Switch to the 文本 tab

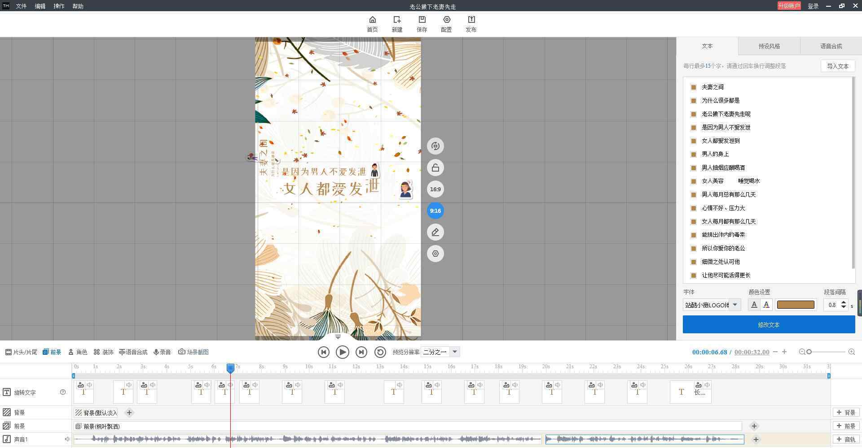tap(707, 46)
